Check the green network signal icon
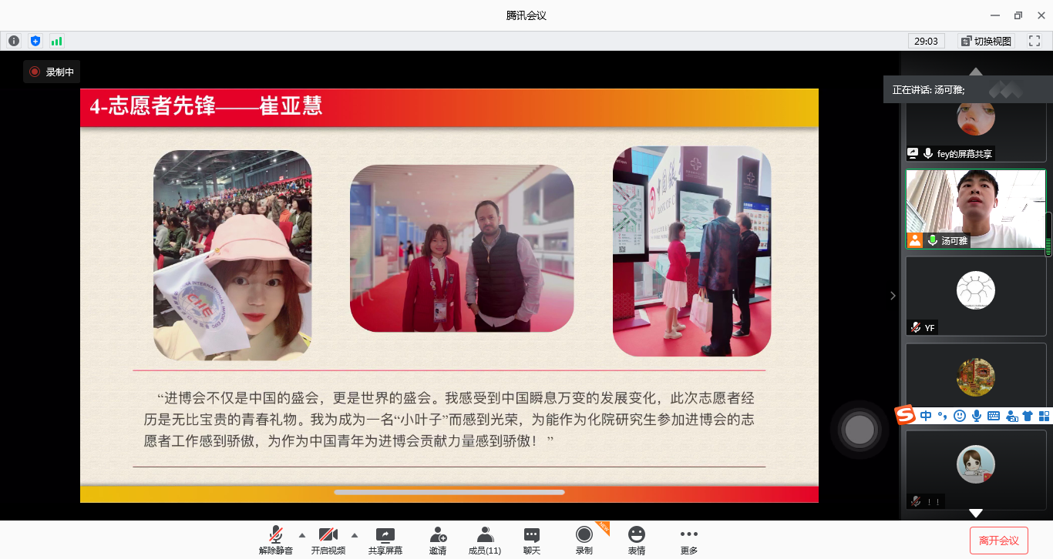The width and height of the screenshot is (1053, 559). (56, 41)
